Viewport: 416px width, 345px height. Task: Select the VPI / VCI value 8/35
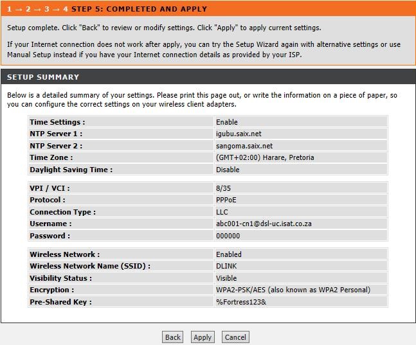[223, 188]
